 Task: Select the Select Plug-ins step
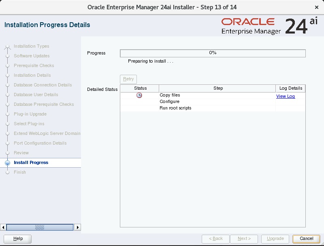(x=29, y=124)
